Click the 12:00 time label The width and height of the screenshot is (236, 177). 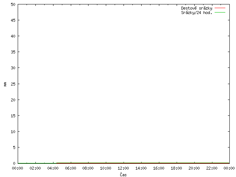pos(123,168)
